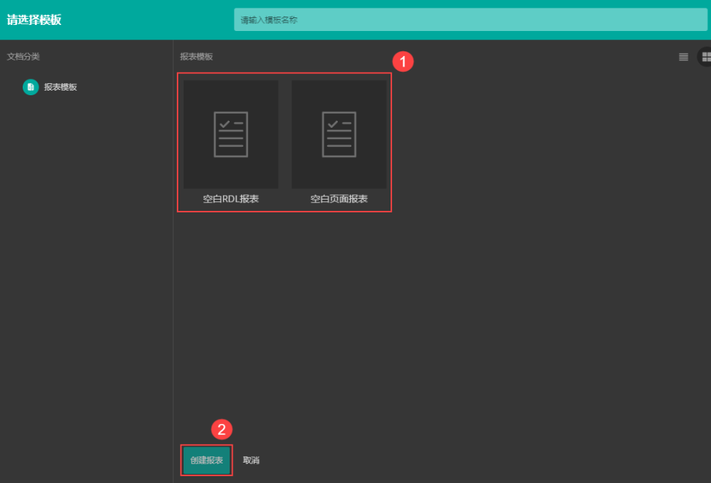Select the 空白页面报表 template thumbnail
This screenshot has height=483, width=711.
coord(338,135)
